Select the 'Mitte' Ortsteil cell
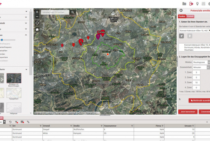The height and width of the screenshot is (141, 210). coord(58,133)
